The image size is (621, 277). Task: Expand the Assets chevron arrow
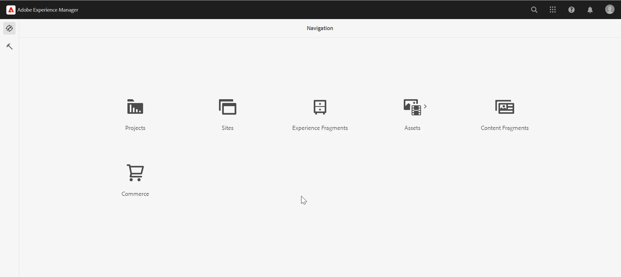425,106
